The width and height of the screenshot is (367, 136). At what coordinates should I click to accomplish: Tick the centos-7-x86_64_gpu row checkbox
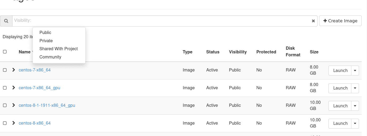5,88
